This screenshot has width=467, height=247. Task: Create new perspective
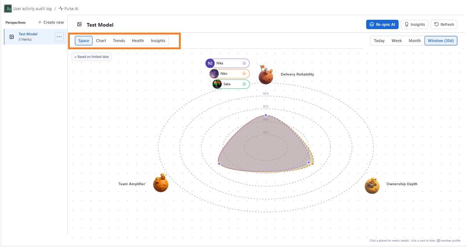point(51,22)
